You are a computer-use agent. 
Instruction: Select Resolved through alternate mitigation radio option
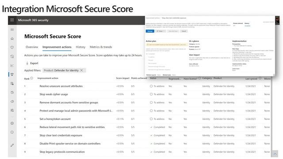[147, 70]
